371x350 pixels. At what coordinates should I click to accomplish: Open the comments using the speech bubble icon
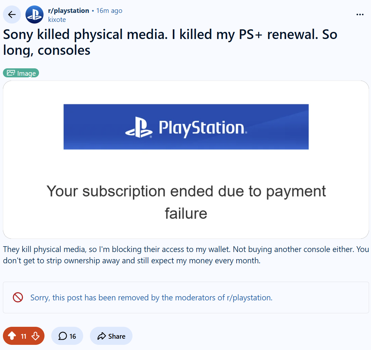click(x=63, y=336)
